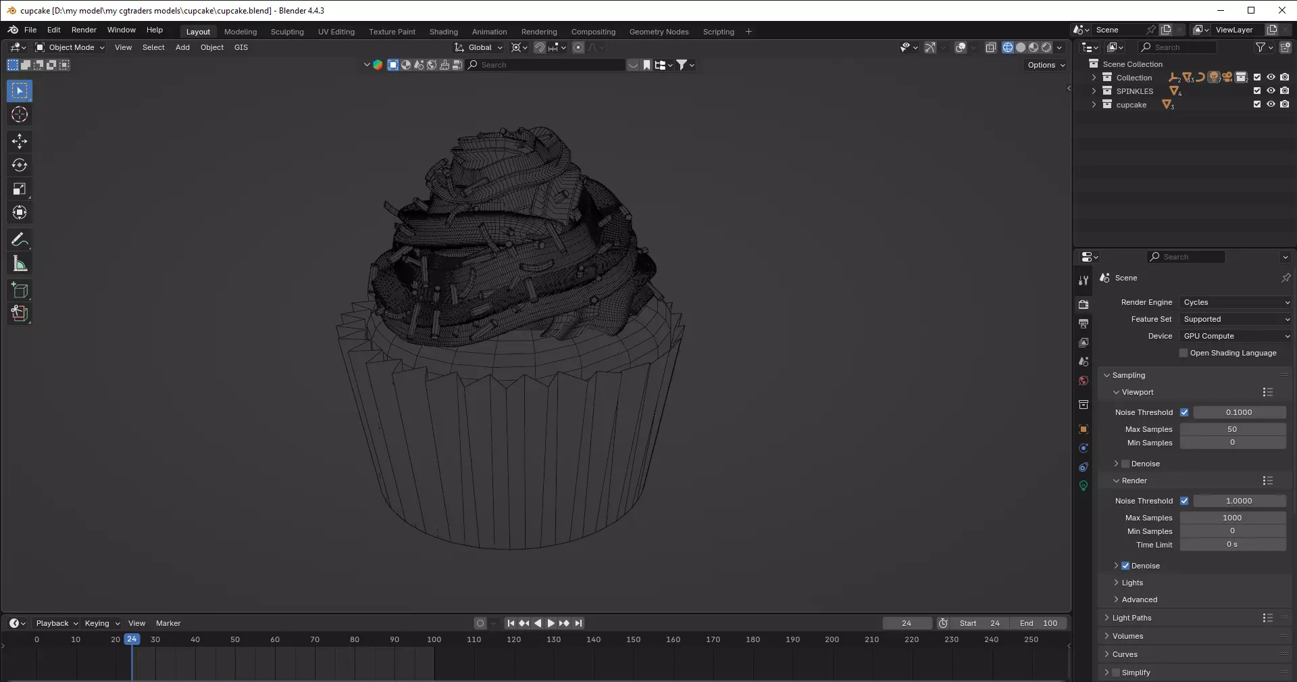Viewport: 1297px width, 682px height.
Task: Expand the cupcake collection
Action: click(1094, 104)
